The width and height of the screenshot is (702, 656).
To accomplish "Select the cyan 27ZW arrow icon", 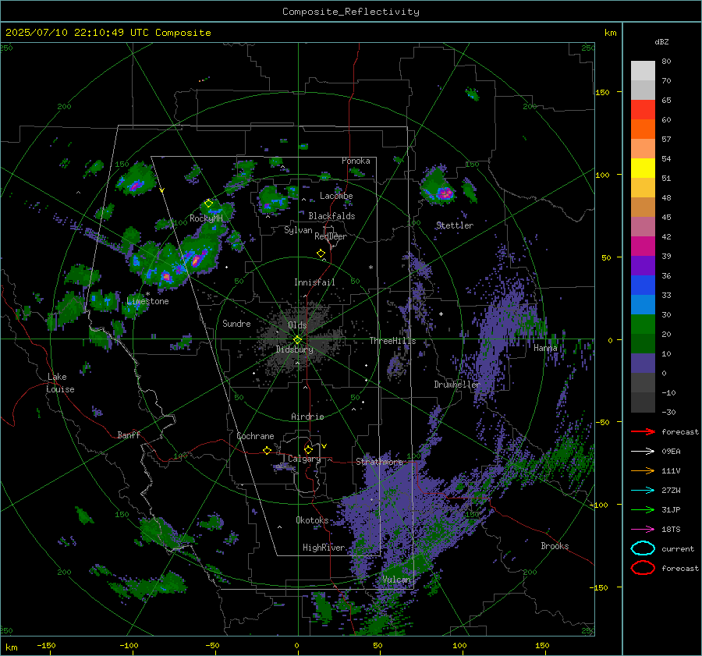I will [643, 491].
